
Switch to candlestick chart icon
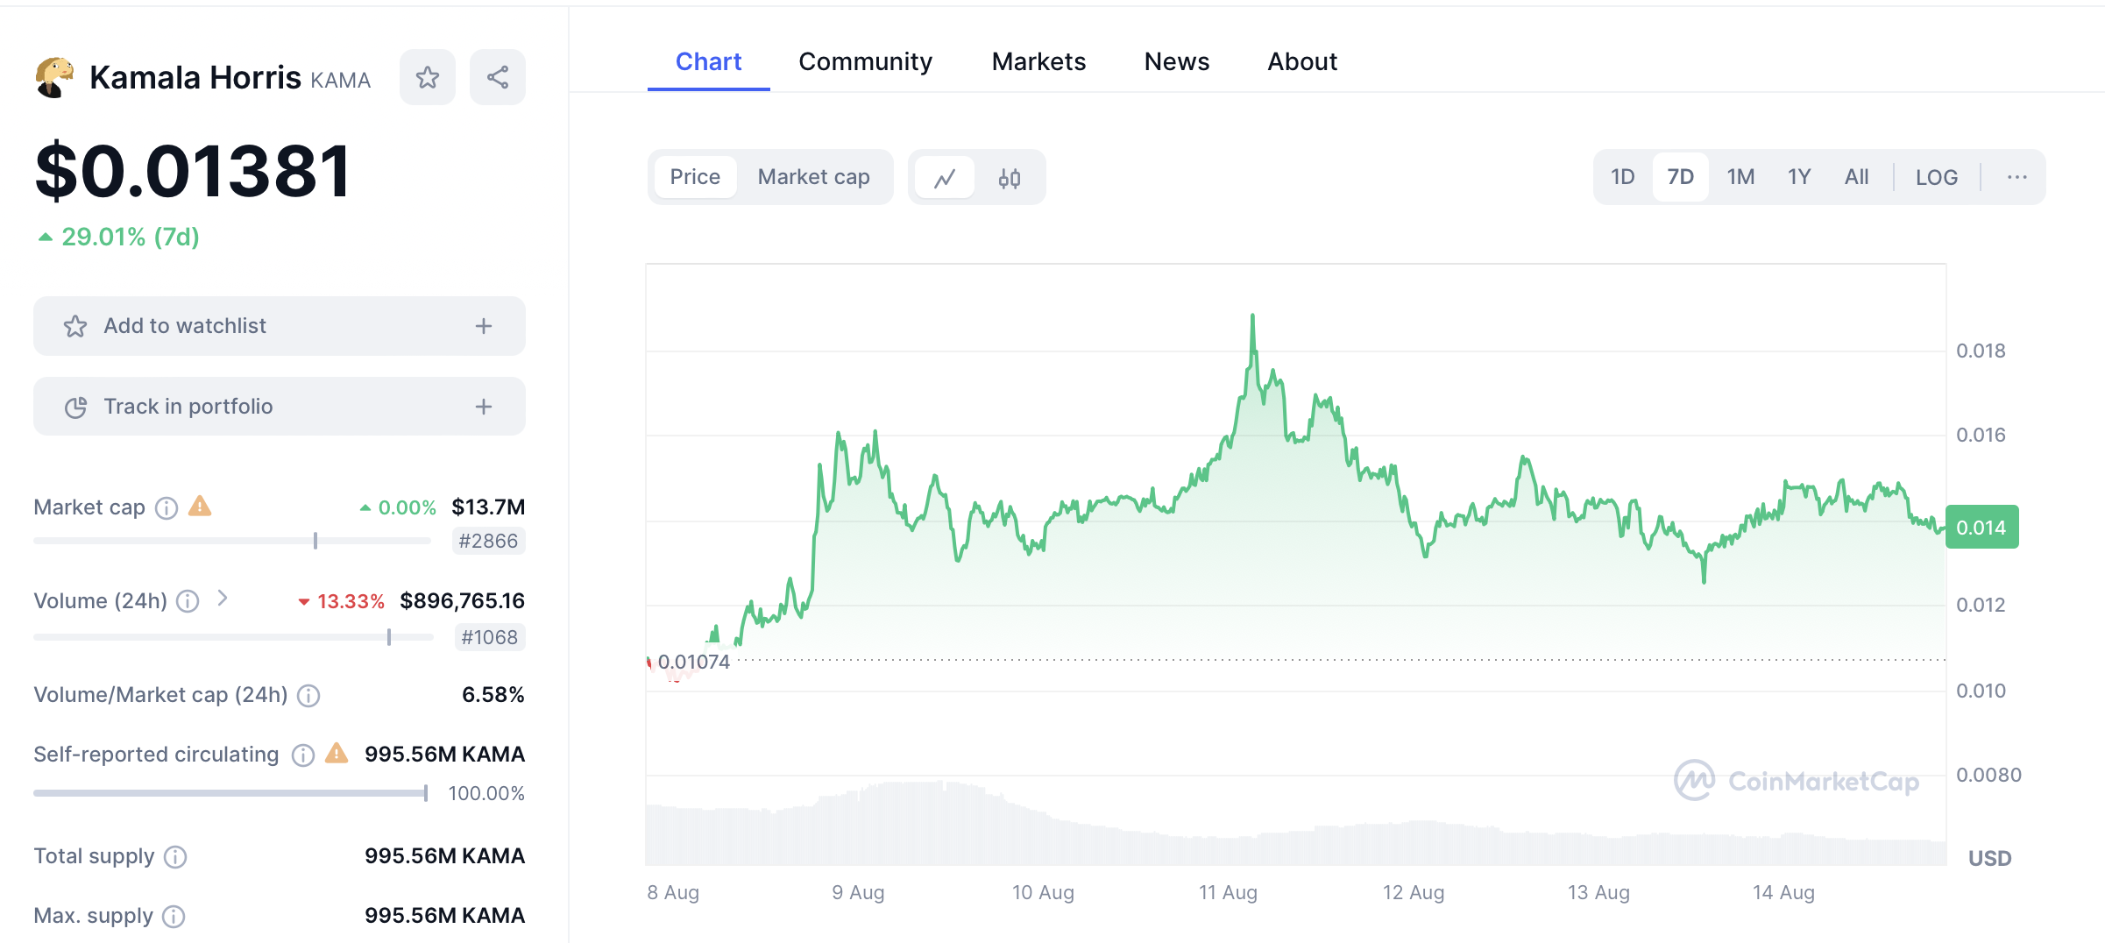(1010, 178)
